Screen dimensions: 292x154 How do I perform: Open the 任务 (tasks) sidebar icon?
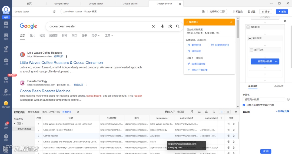pos(6,37)
